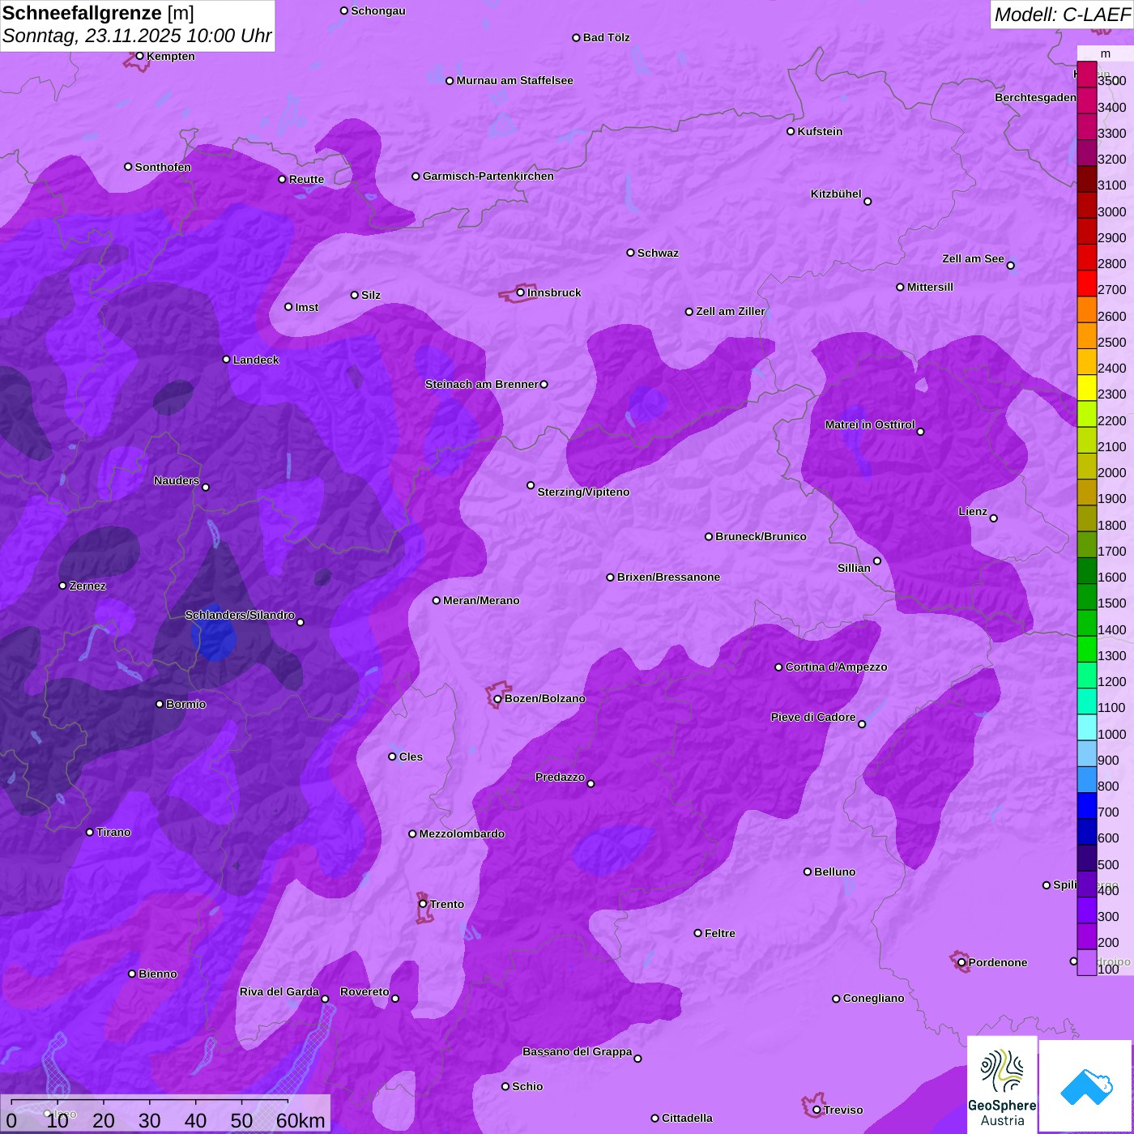
Task: Click the 'Modell: C-LAEF' label
Action: pos(1062,15)
